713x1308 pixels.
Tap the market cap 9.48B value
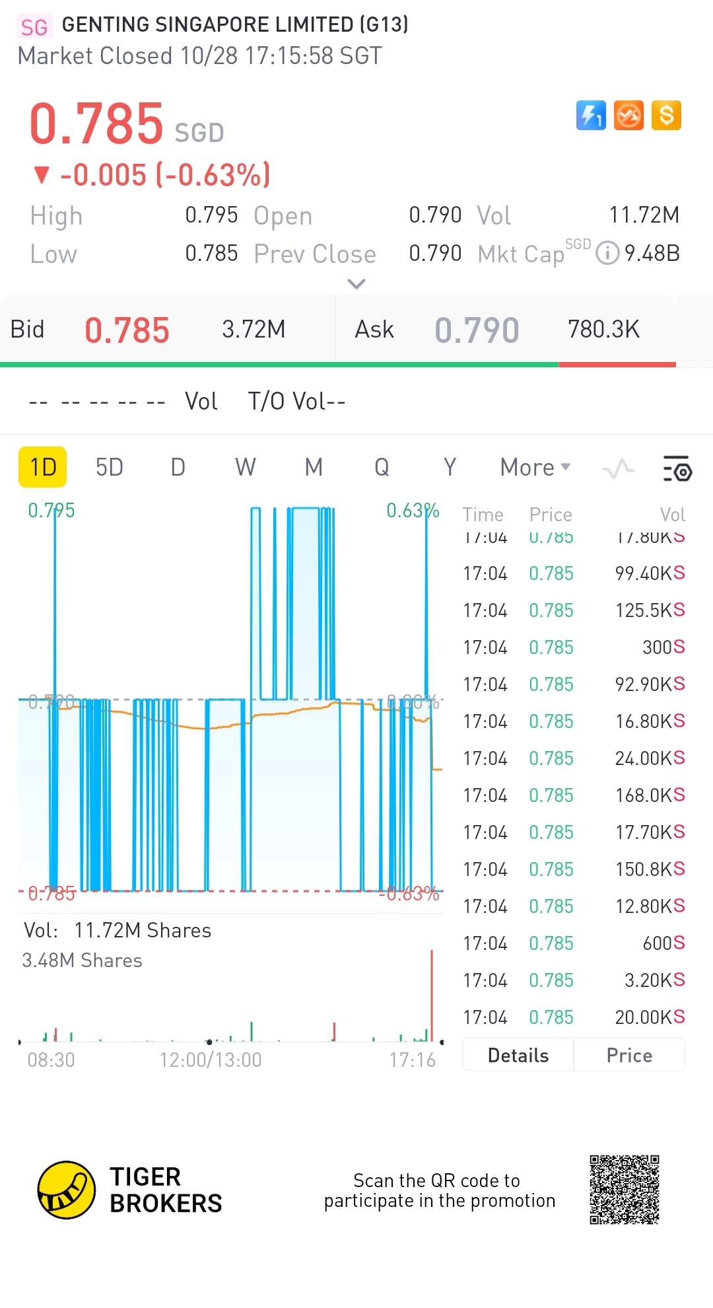[x=652, y=253]
